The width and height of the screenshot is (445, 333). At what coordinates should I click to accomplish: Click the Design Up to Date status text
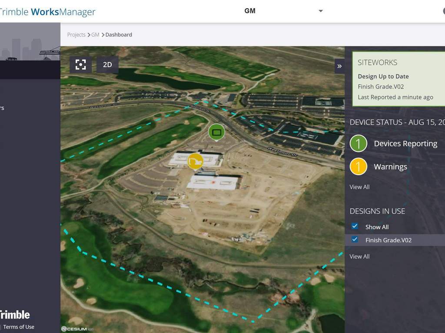tap(383, 76)
